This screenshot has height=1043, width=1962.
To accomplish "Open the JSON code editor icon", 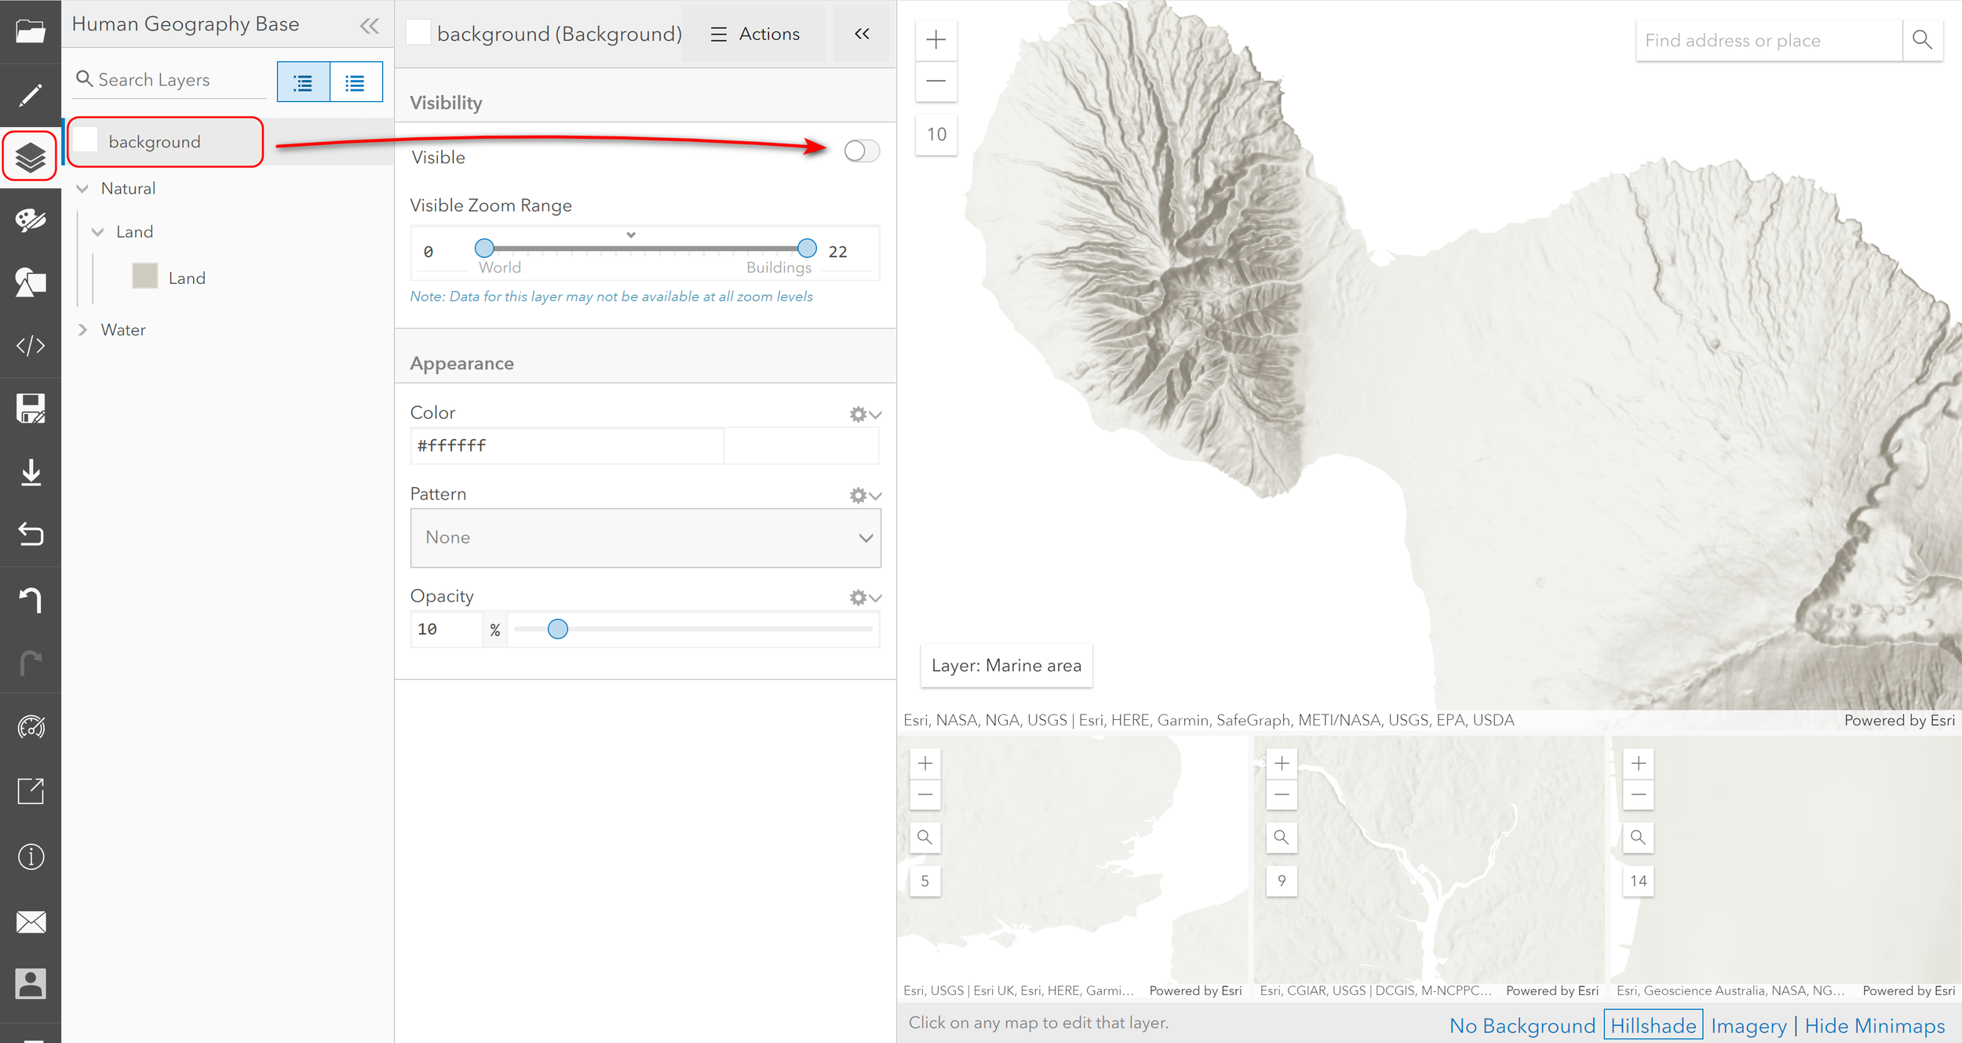I will pyautogui.click(x=31, y=346).
